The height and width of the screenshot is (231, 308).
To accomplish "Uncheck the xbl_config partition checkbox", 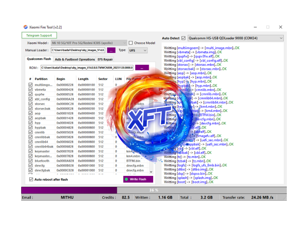I will click(30, 99).
